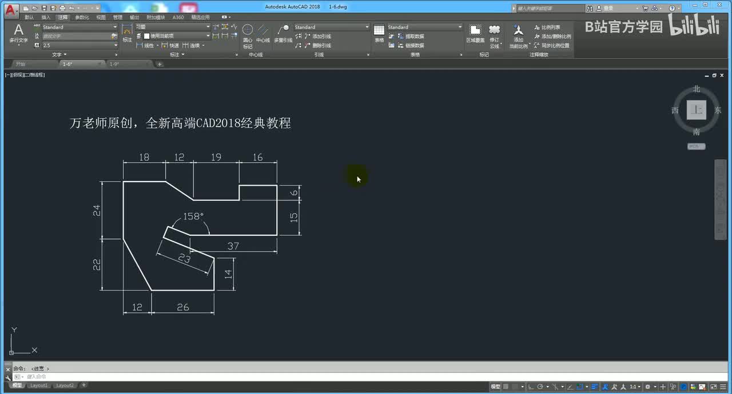Open the 默认 ribbon tab

[29, 18]
